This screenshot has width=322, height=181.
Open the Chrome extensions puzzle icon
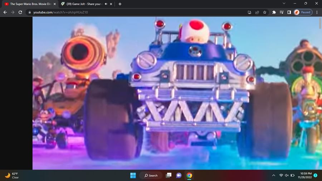point(274,12)
